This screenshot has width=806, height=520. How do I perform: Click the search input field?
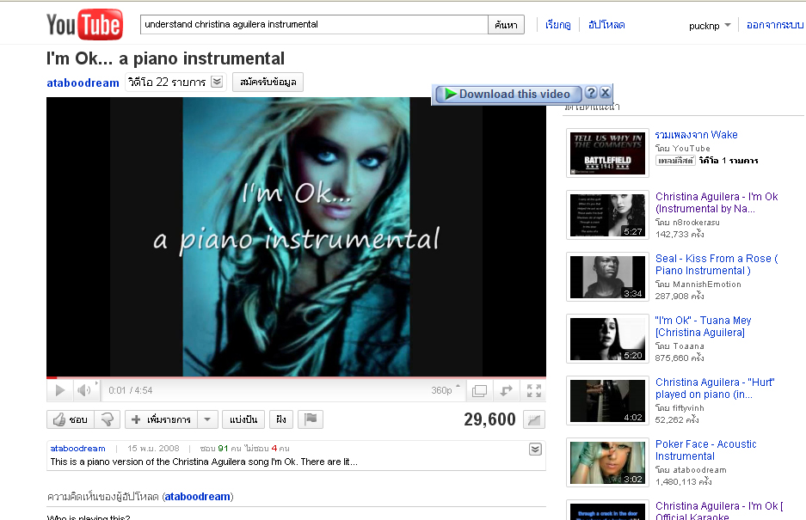(314, 24)
